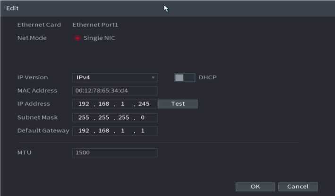The width and height of the screenshot is (335, 196).
Task: Click last Default Gateway octet
Action: 143,130
